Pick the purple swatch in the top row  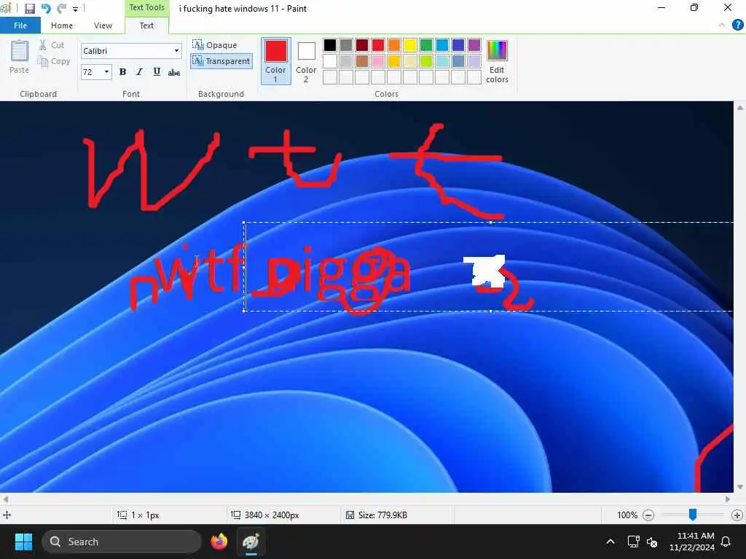tap(474, 45)
